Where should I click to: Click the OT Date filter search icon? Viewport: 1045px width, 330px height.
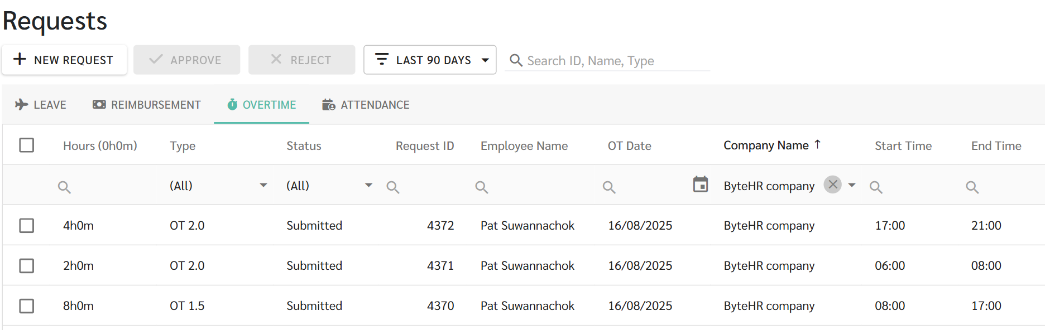[x=609, y=187]
